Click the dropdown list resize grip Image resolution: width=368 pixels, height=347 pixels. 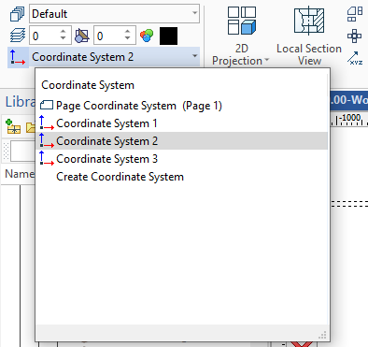coord(322,335)
